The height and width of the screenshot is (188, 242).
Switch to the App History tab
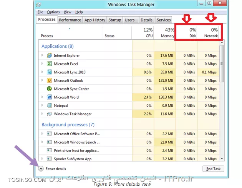pos(95,20)
